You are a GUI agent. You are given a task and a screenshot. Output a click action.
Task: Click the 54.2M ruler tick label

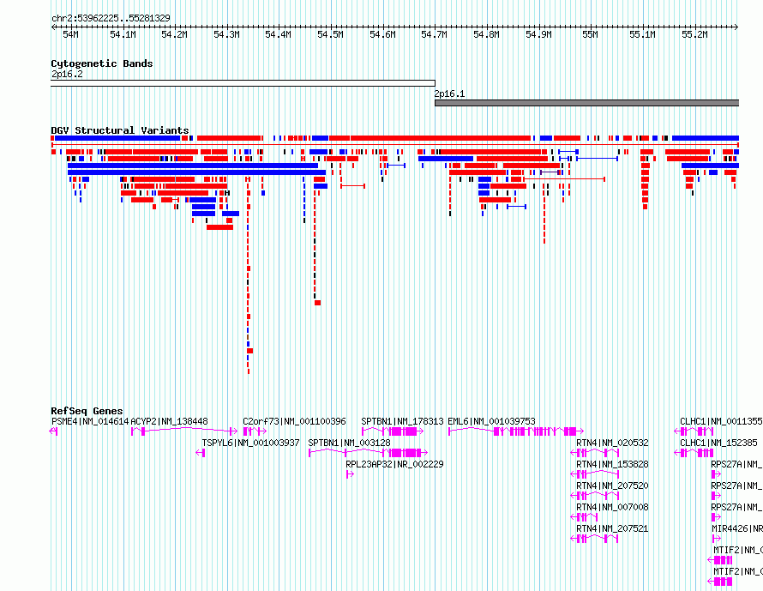pyautogui.click(x=175, y=34)
